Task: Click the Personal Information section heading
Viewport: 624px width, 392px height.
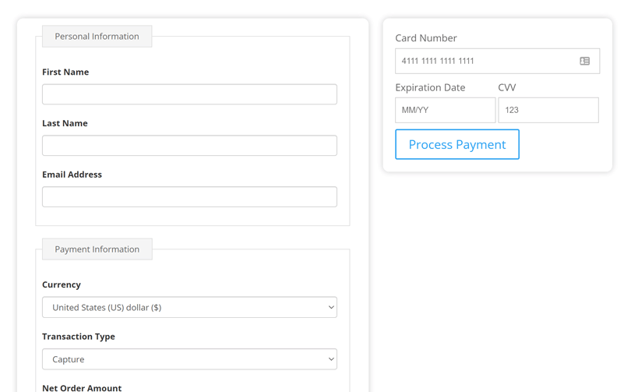Action: click(x=97, y=37)
